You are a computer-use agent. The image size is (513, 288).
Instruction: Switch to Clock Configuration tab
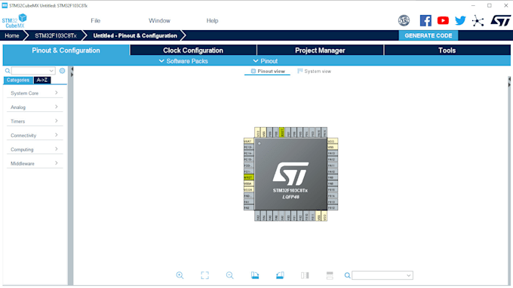193,50
